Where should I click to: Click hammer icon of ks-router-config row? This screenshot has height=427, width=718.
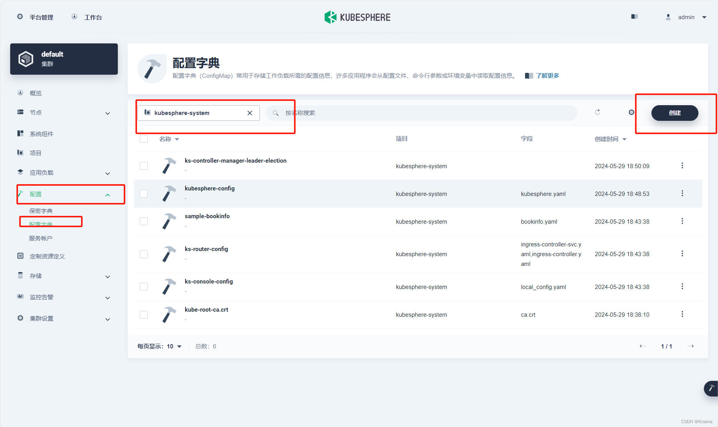tap(169, 254)
